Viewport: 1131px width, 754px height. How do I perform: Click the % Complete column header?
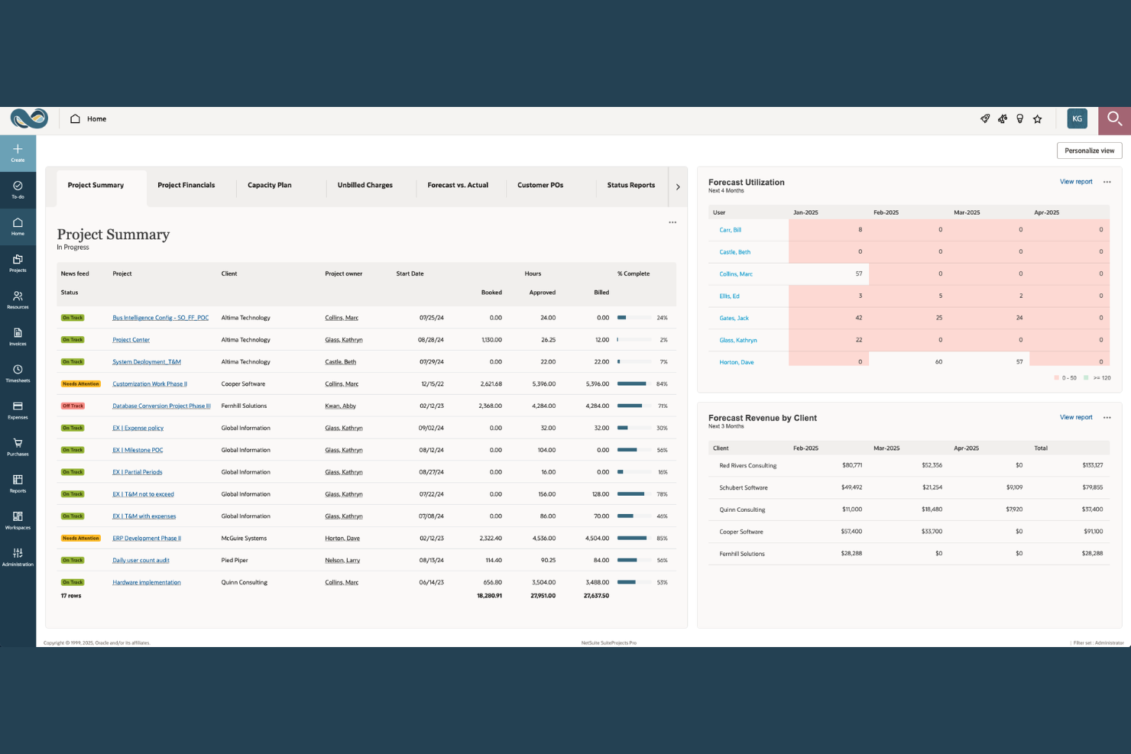[x=634, y=273]
